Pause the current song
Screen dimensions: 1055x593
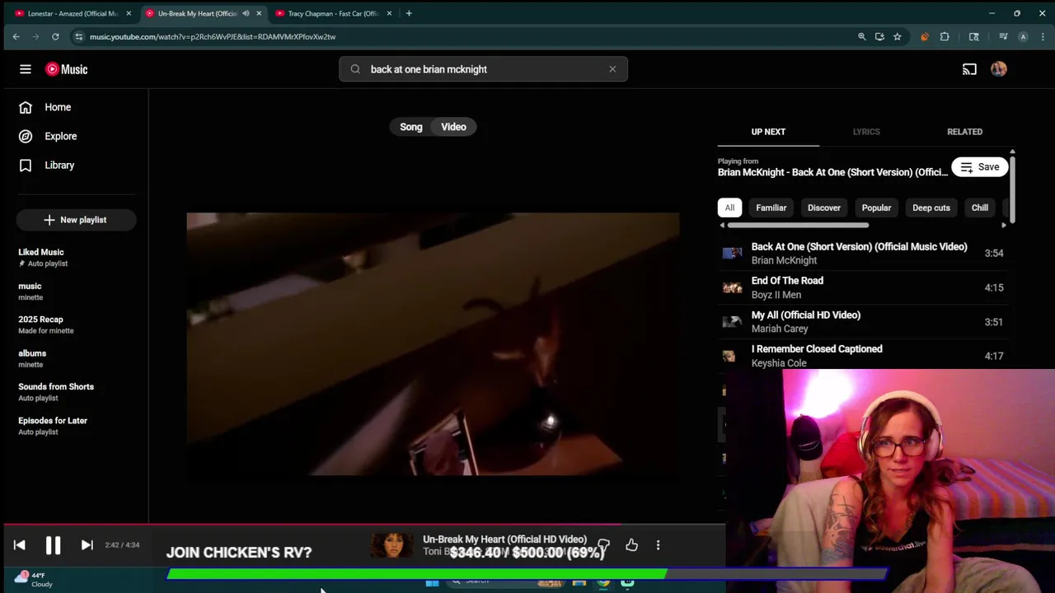[53, 544]
